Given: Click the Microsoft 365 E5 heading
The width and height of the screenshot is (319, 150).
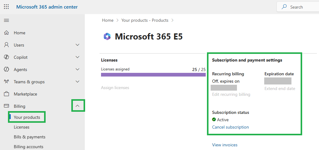Looking at the screenshot, I should pos(149,36).
